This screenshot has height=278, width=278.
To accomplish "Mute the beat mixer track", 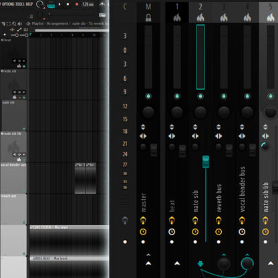I will tap(177, 96).
